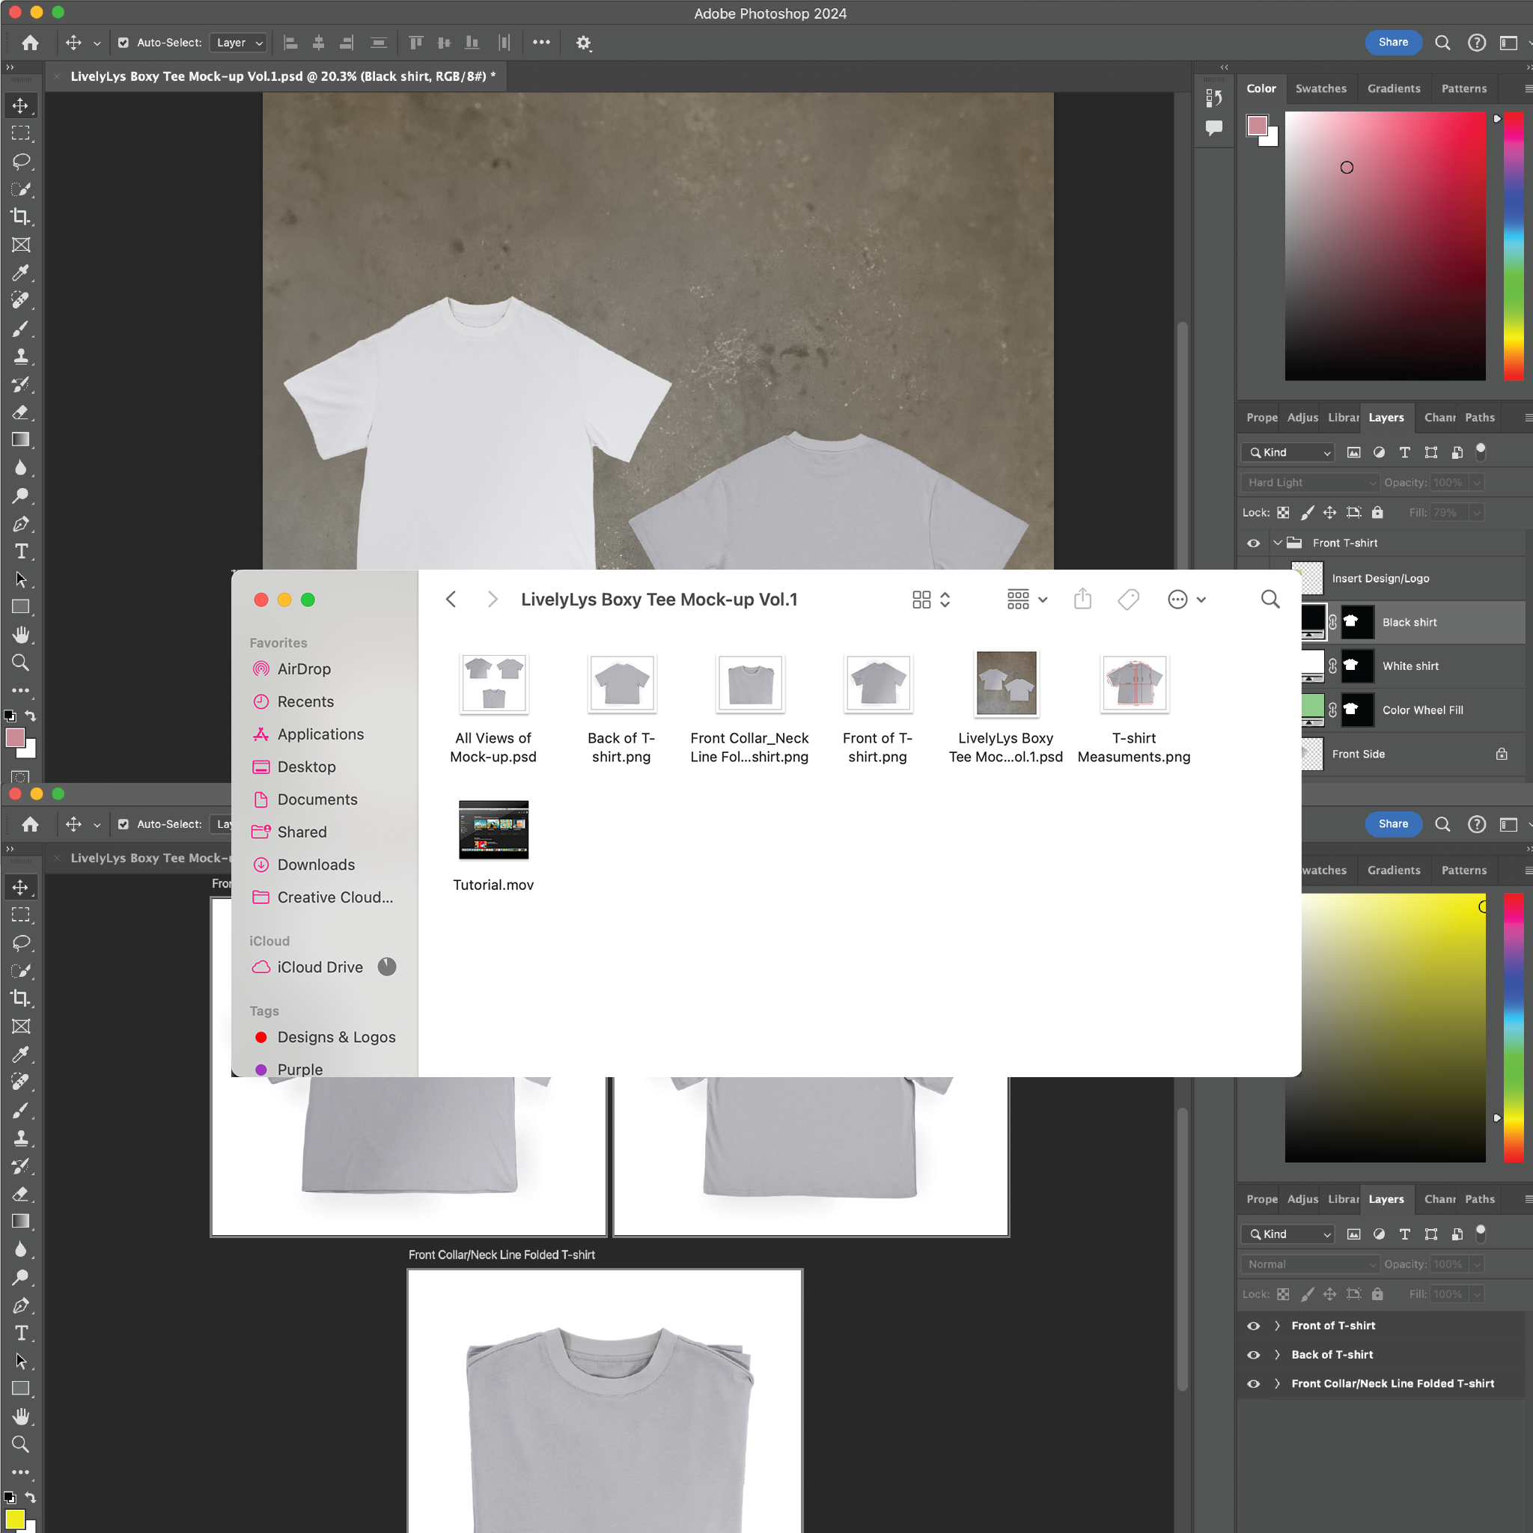Image resolution: width=1533 pixels, height=1533 pixels.
Task: Hide the Front T-shirt group layer
Action: coord(1254,543)
